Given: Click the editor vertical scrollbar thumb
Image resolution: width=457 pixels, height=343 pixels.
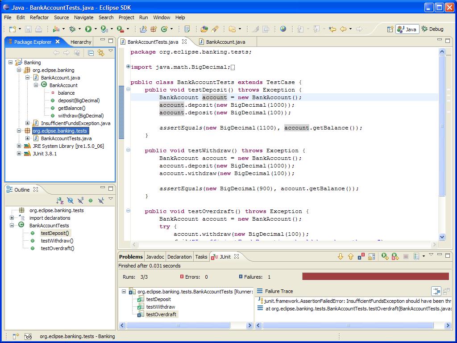Looking at the screenshot, I should coord(442,125).
